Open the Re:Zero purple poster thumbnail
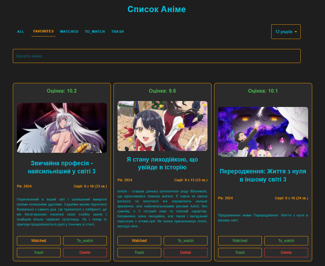 click(263, 132)
